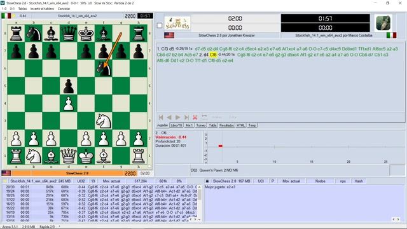Image resolution: width=407 pixels, height=229 pixels.
Task: Click the Stockfish engine logo thumbnail
Action: tap(383, 23)
